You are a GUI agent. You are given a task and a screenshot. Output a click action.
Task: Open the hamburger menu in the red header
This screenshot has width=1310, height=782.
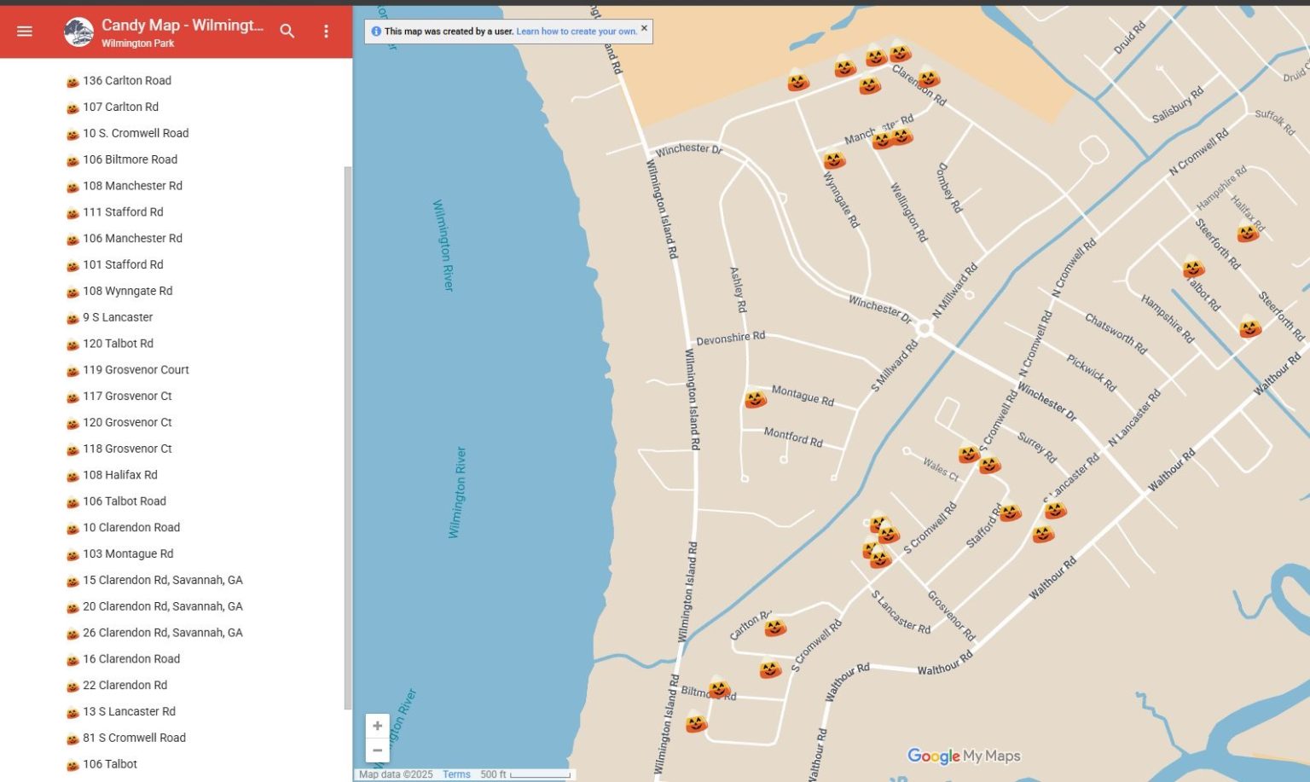click(x=24, y=31)
